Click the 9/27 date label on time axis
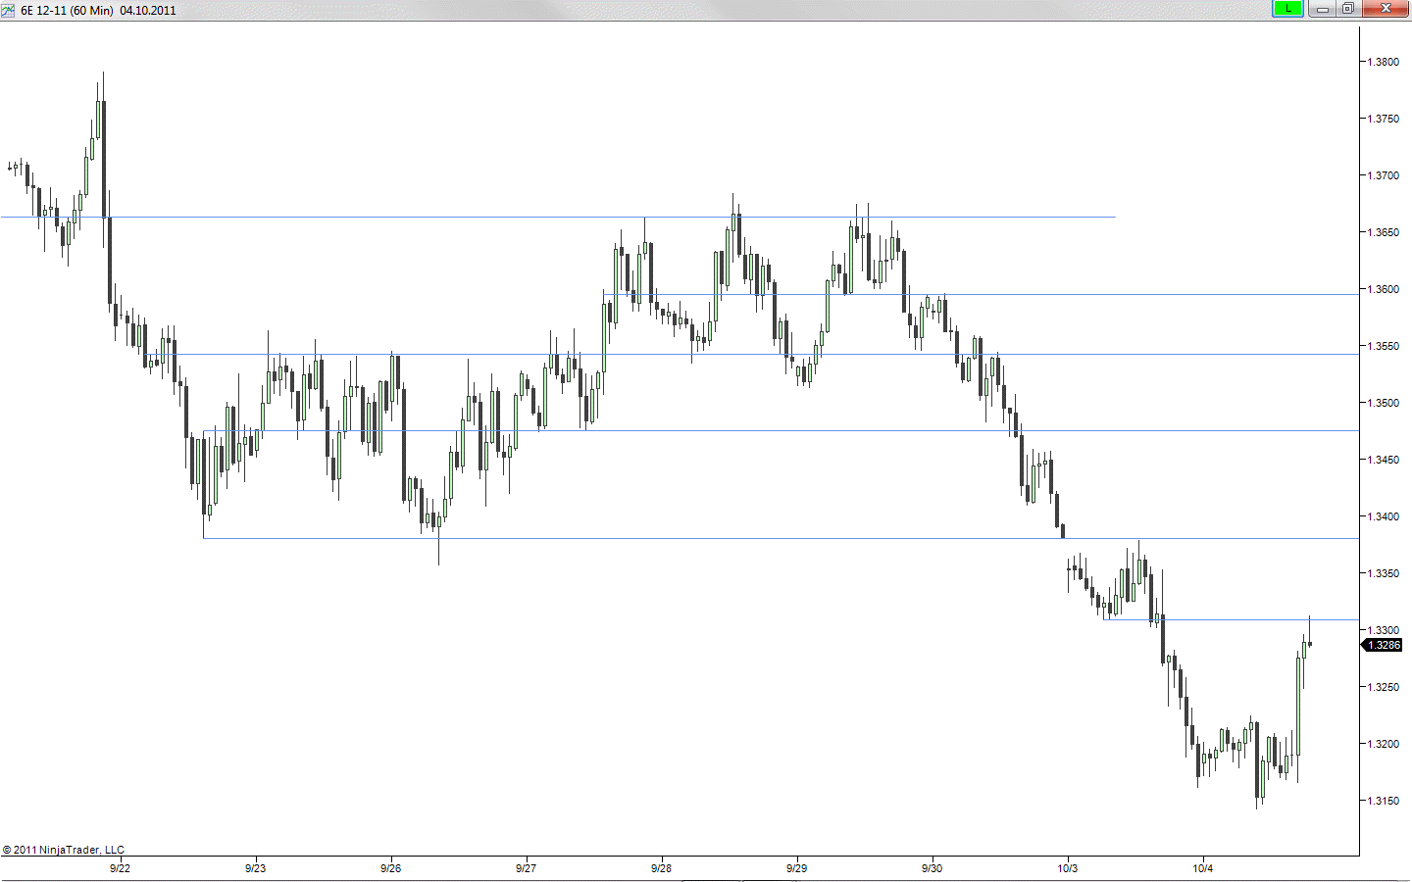Screen dimensions: 1412x882 526,868
